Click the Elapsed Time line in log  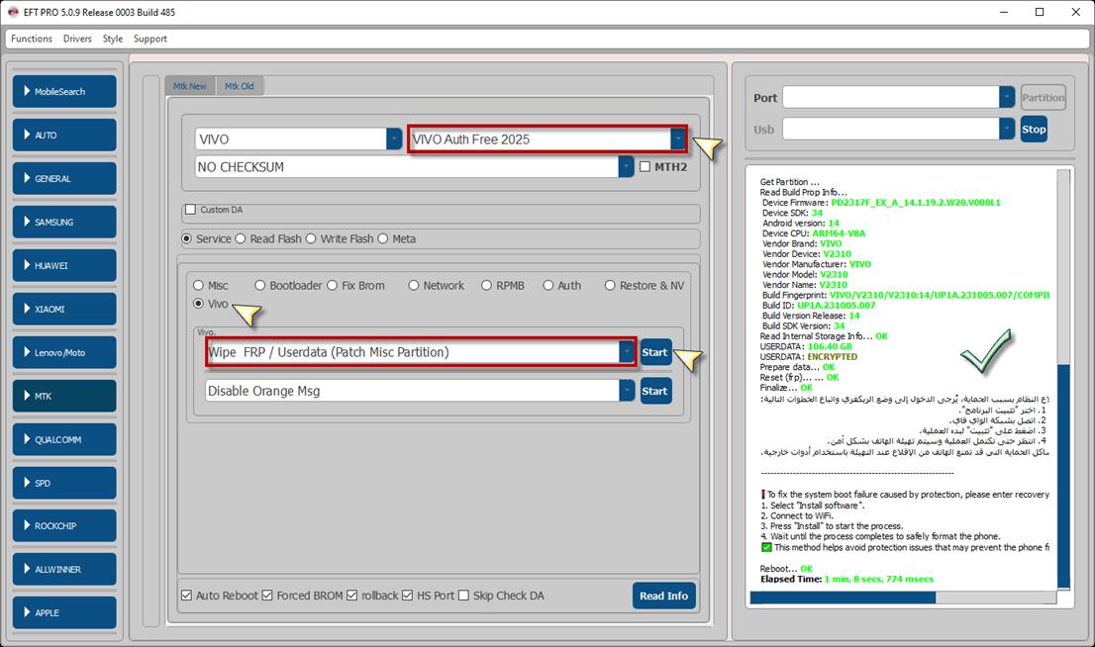point(846,579)
